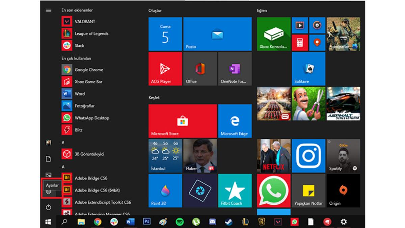Open Ayarlar from the sidebar
405x228 pixels.
coord(52,185)
